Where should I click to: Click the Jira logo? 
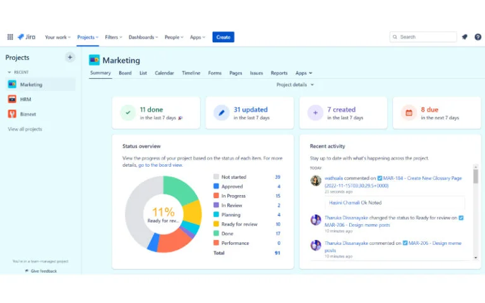(27, 37)
